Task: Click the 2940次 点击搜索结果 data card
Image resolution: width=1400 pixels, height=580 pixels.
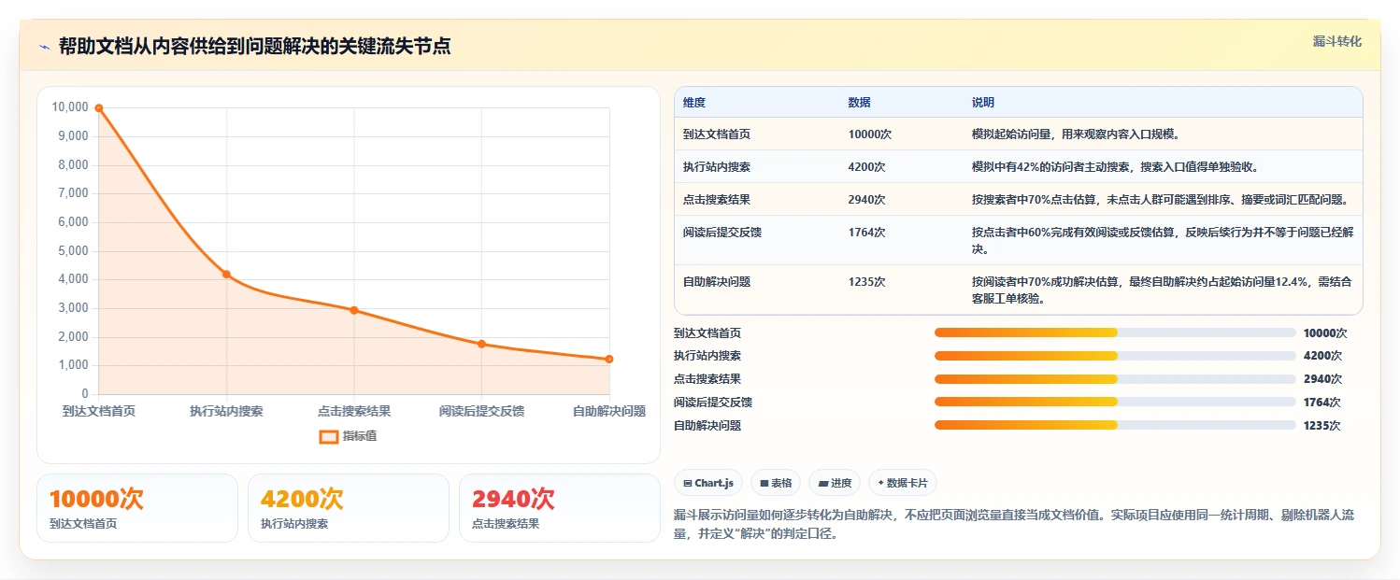Action: tap(560, 508)
